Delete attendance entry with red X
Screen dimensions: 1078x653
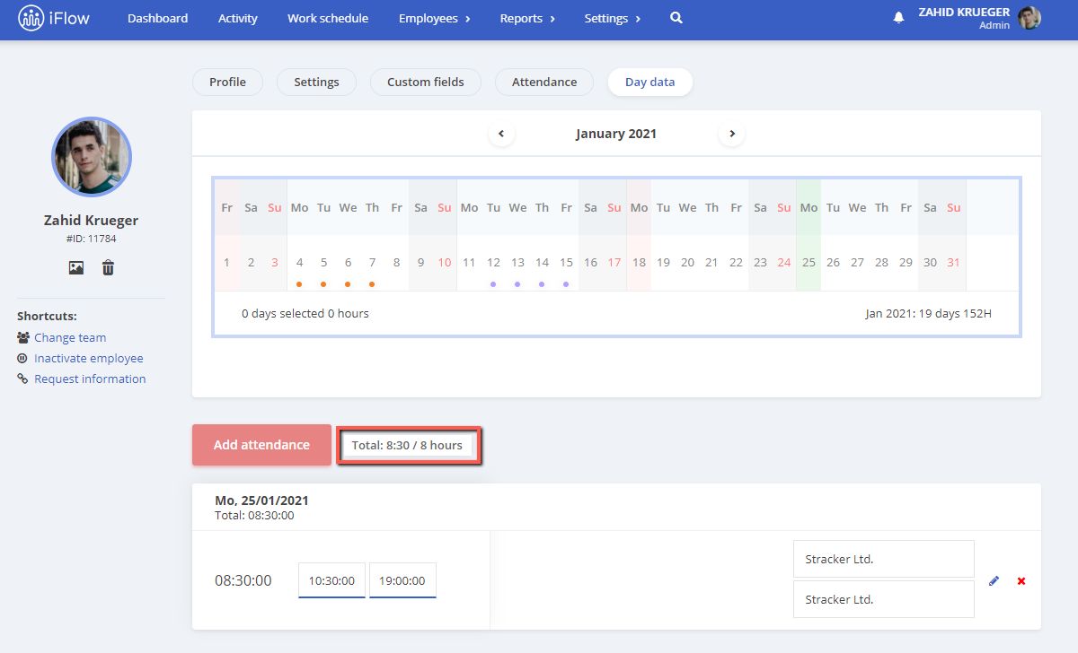pyautogui.click(x=1021, y=581)
